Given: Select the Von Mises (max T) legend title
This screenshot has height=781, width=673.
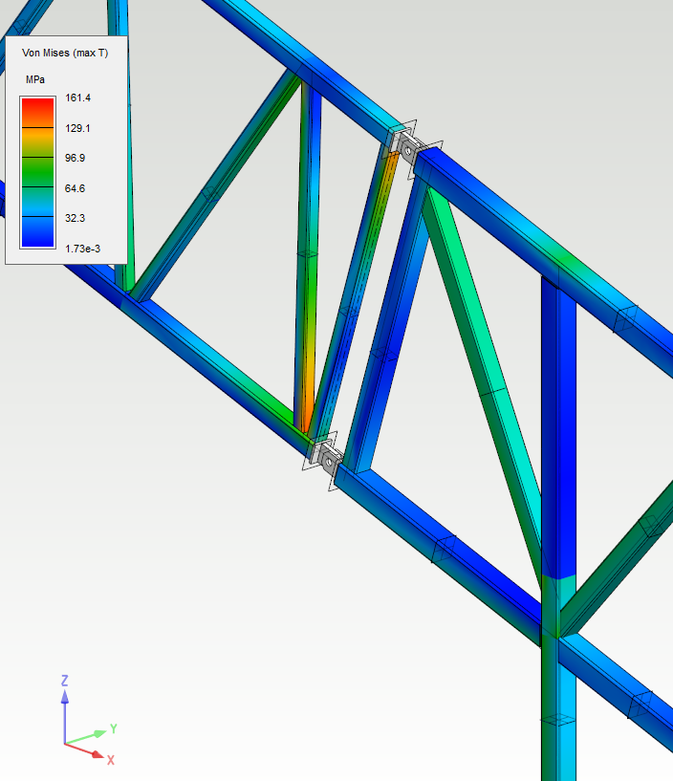Looking at the screenshot, I should pyautogui.click(x=65, y=54).
